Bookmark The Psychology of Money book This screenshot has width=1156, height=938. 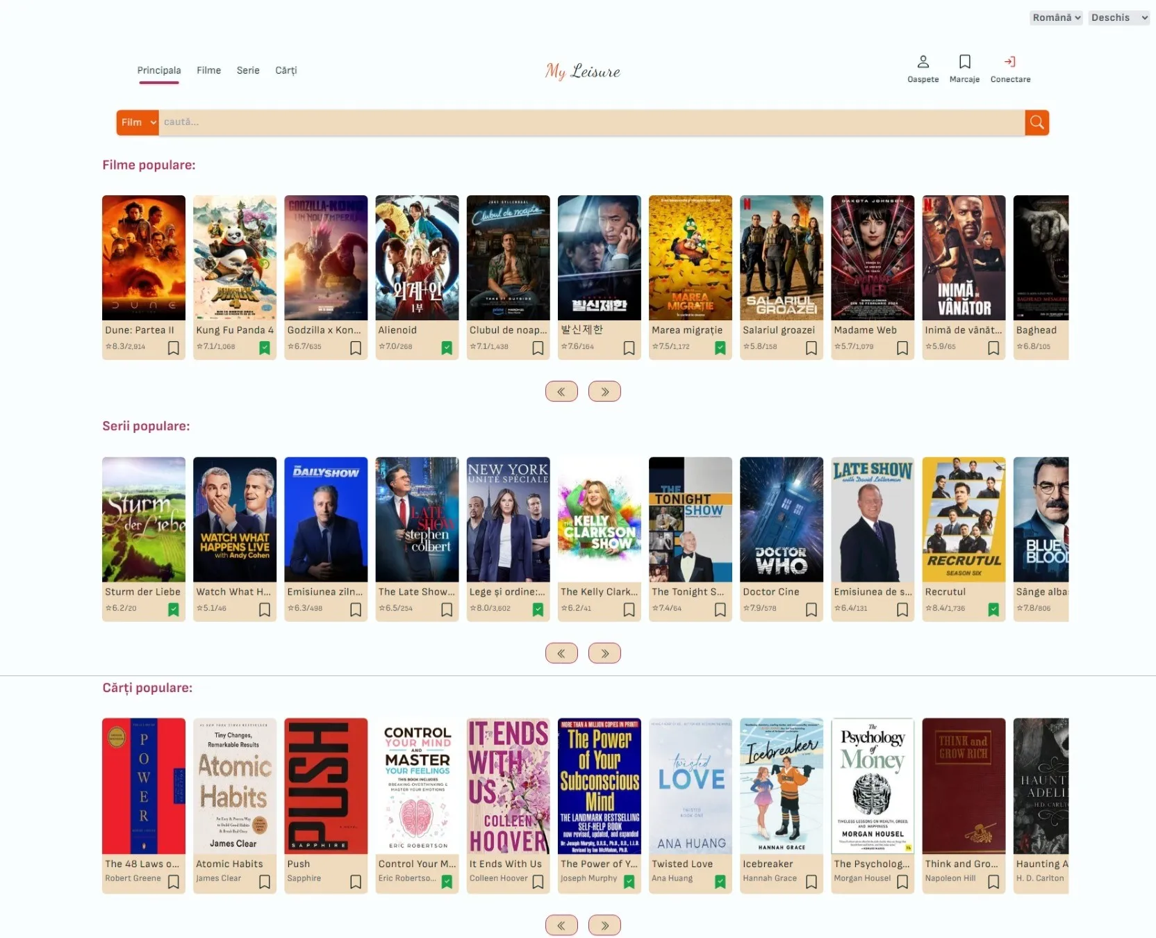902,882
